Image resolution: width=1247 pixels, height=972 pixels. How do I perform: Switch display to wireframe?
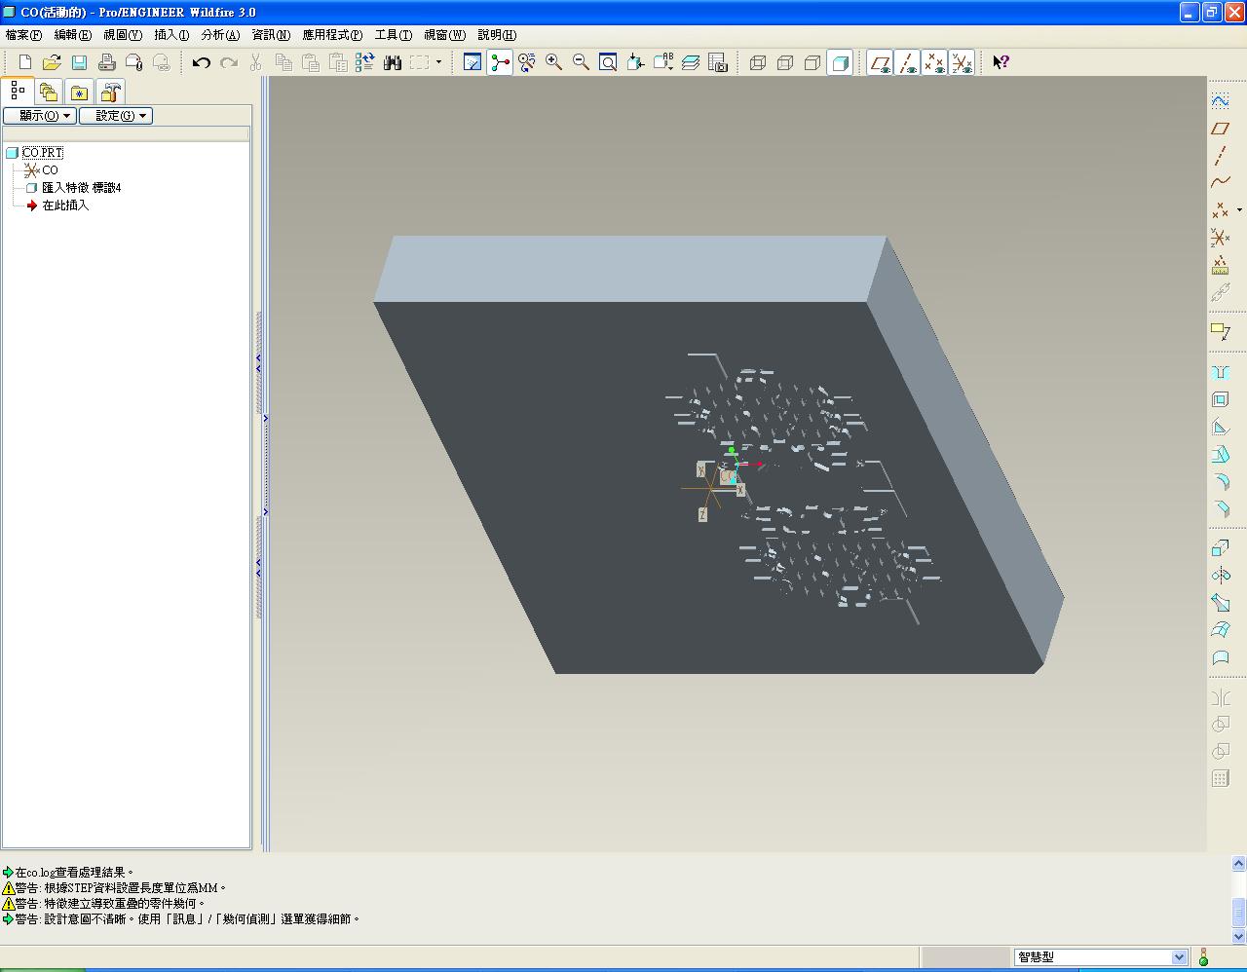pos(758,62)
